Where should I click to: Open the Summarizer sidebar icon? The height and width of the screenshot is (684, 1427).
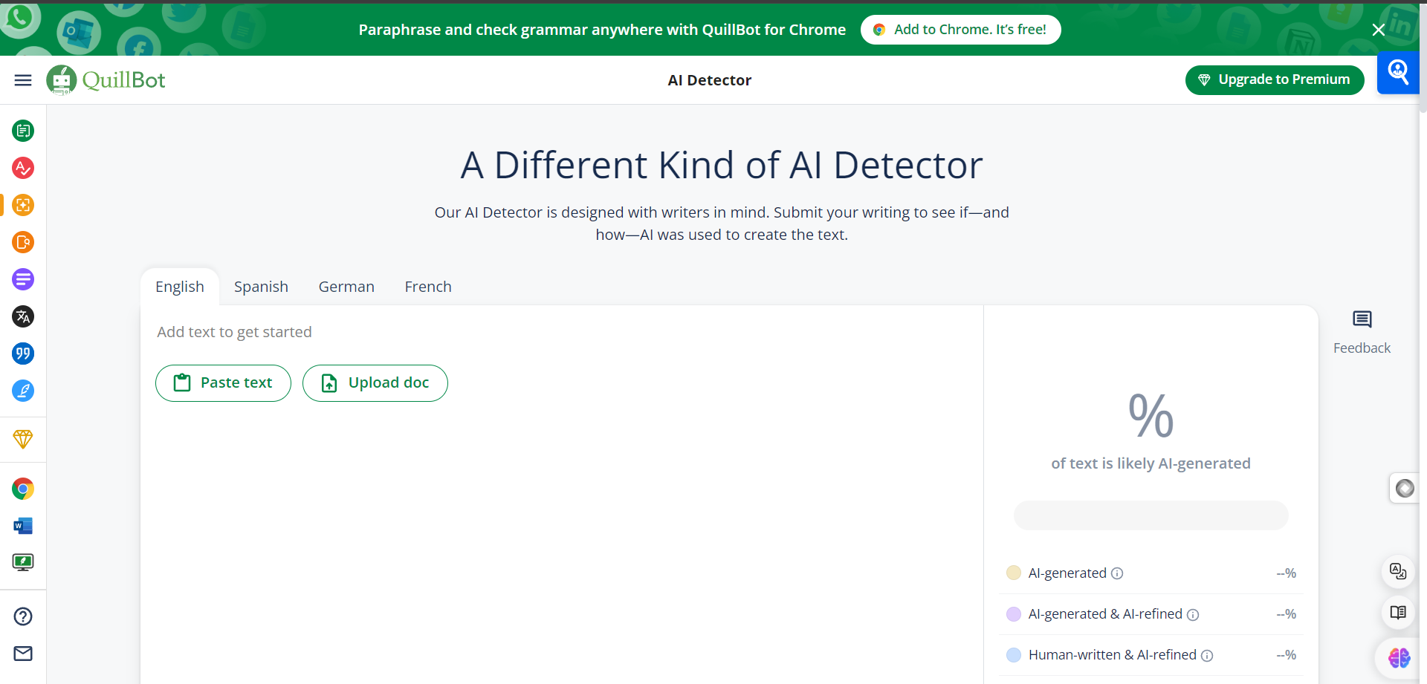(x=23, y=279)
